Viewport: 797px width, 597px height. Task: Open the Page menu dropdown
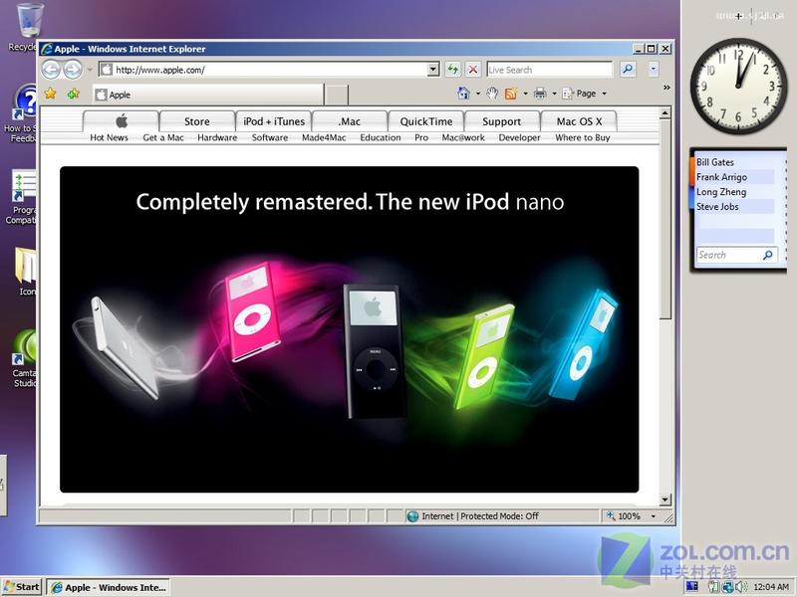point(585,94)
